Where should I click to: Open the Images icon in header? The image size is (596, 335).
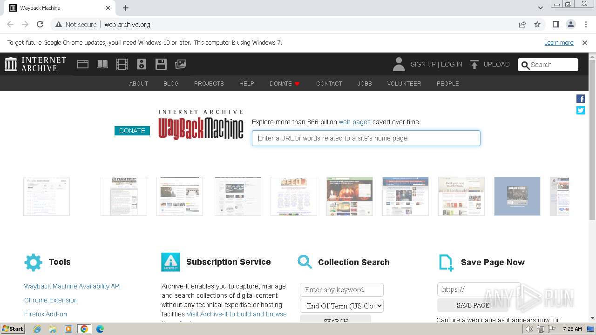tap(181, 64)
